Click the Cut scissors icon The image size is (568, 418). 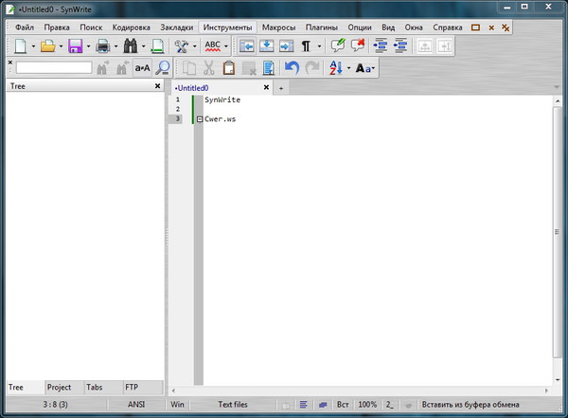(x=209, y=67)
